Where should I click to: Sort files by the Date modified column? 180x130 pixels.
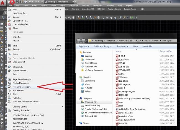pyautogui.click(x=166, y=51)
